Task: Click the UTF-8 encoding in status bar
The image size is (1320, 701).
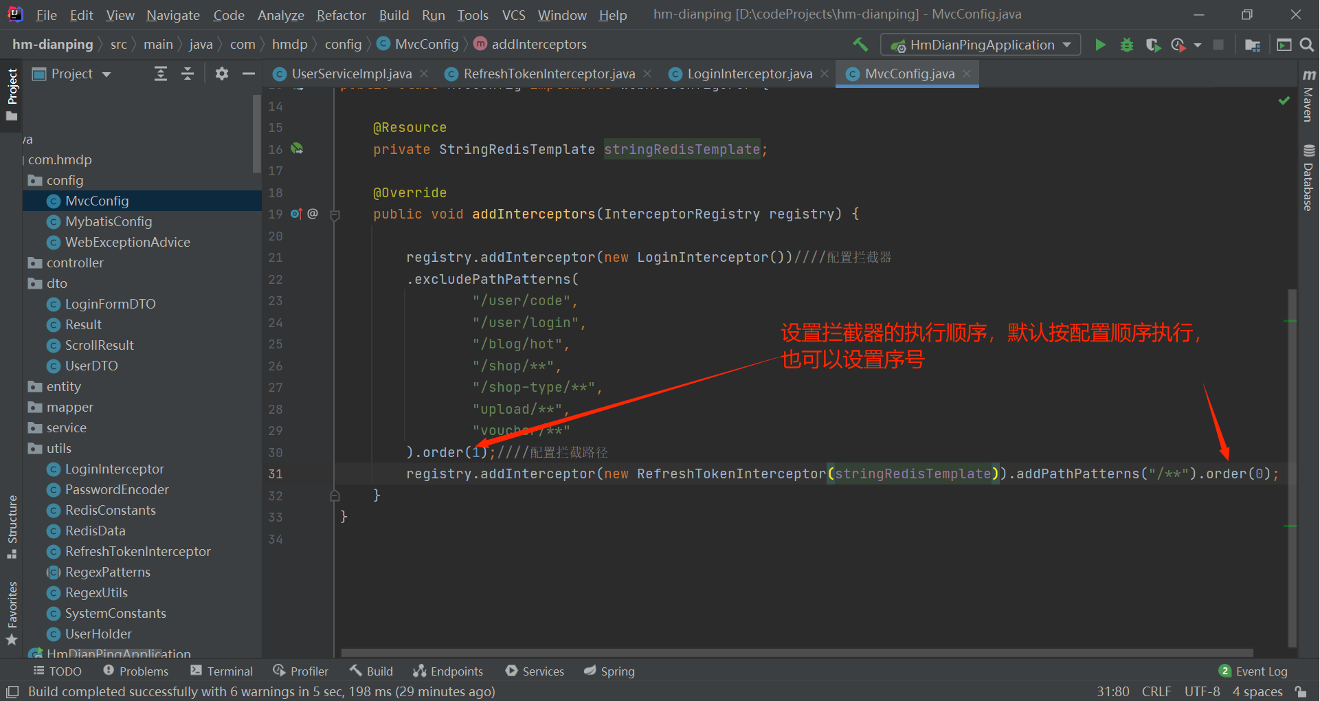Action: [1202, 691]
